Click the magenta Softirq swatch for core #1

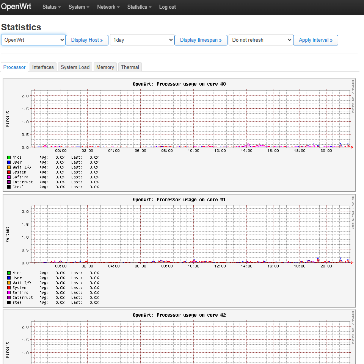point(9,292)
